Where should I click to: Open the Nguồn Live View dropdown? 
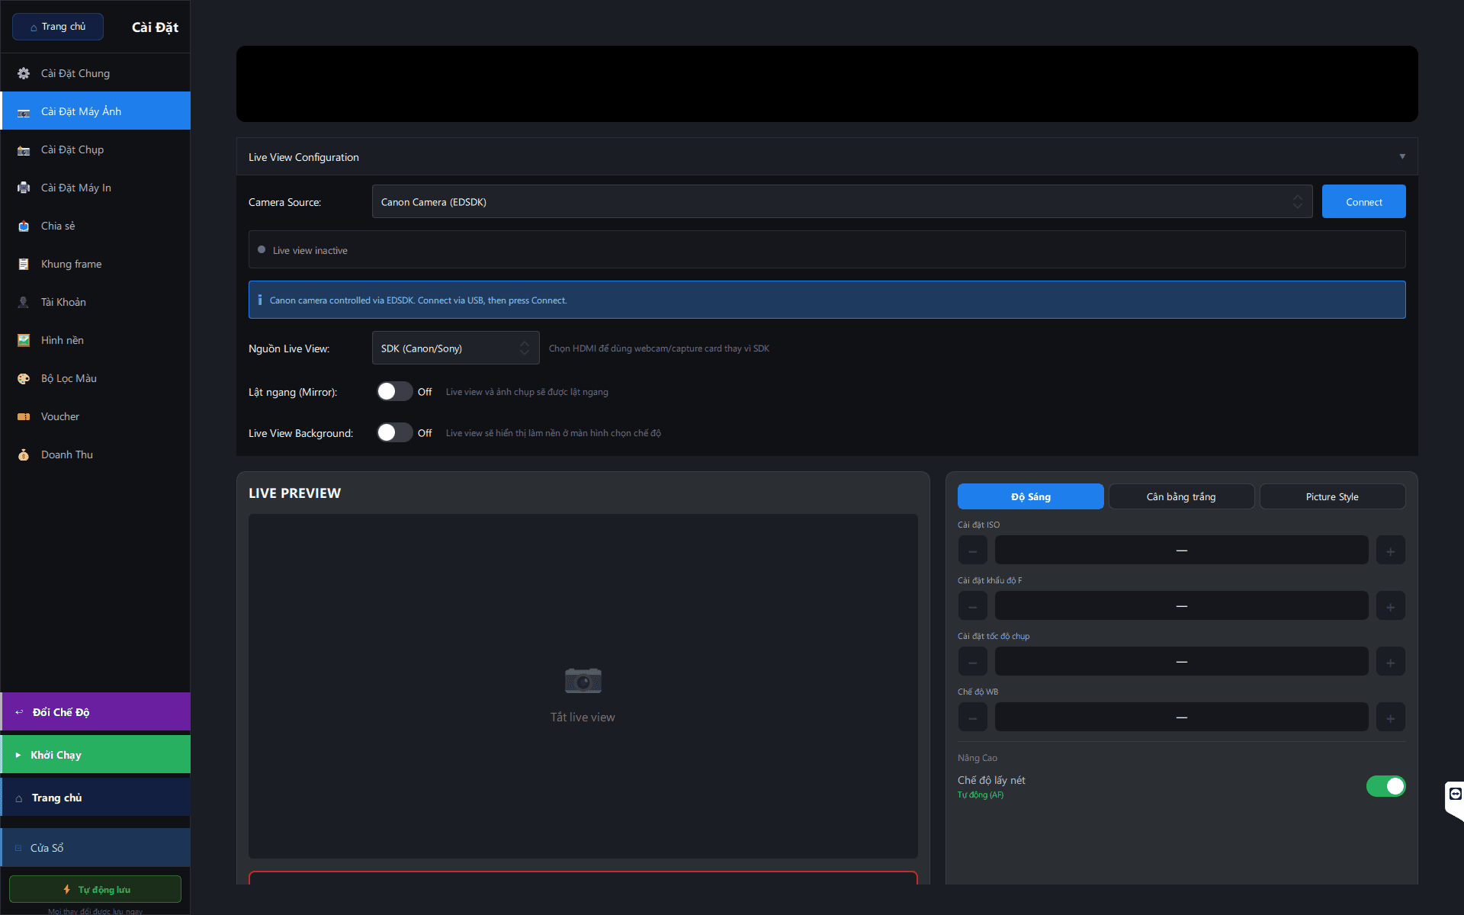pyautogui.click(x=455, y=348)
